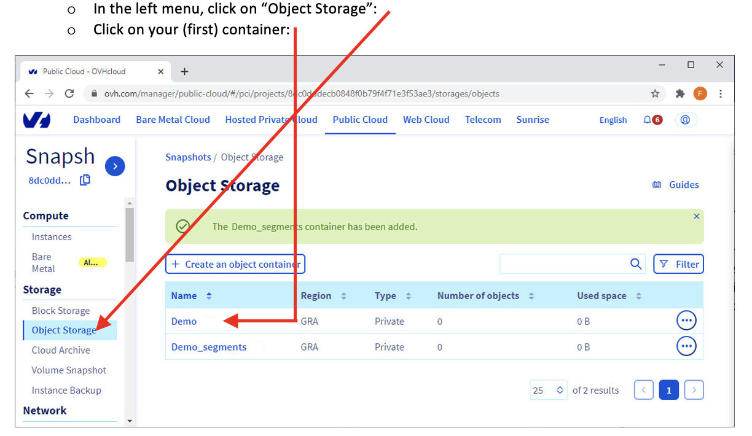The image size is (752, 436).
Task: Bookmark this page with star icon
Action: [x=655, y=93]
